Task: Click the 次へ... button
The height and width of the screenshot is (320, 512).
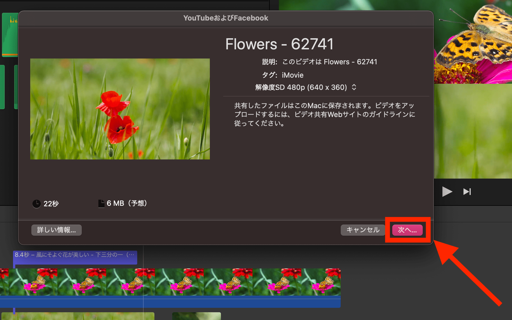Action: [x=407, y=230]
